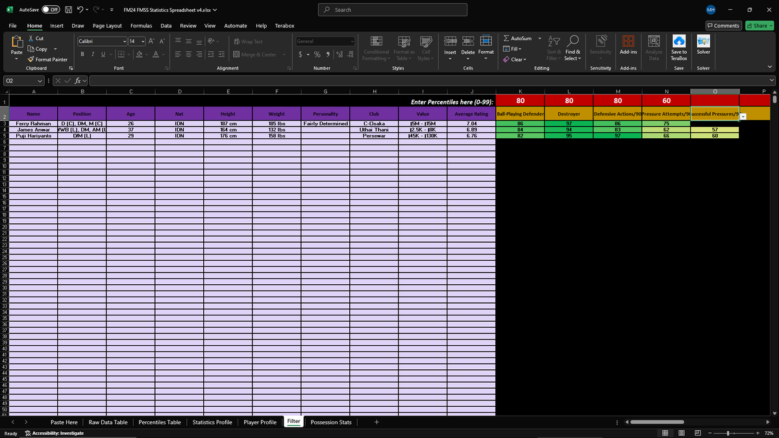Cut the selection with the scissors icon
Image resolution: width=779 pixels, height=438 pixels.
click(32, 39)
